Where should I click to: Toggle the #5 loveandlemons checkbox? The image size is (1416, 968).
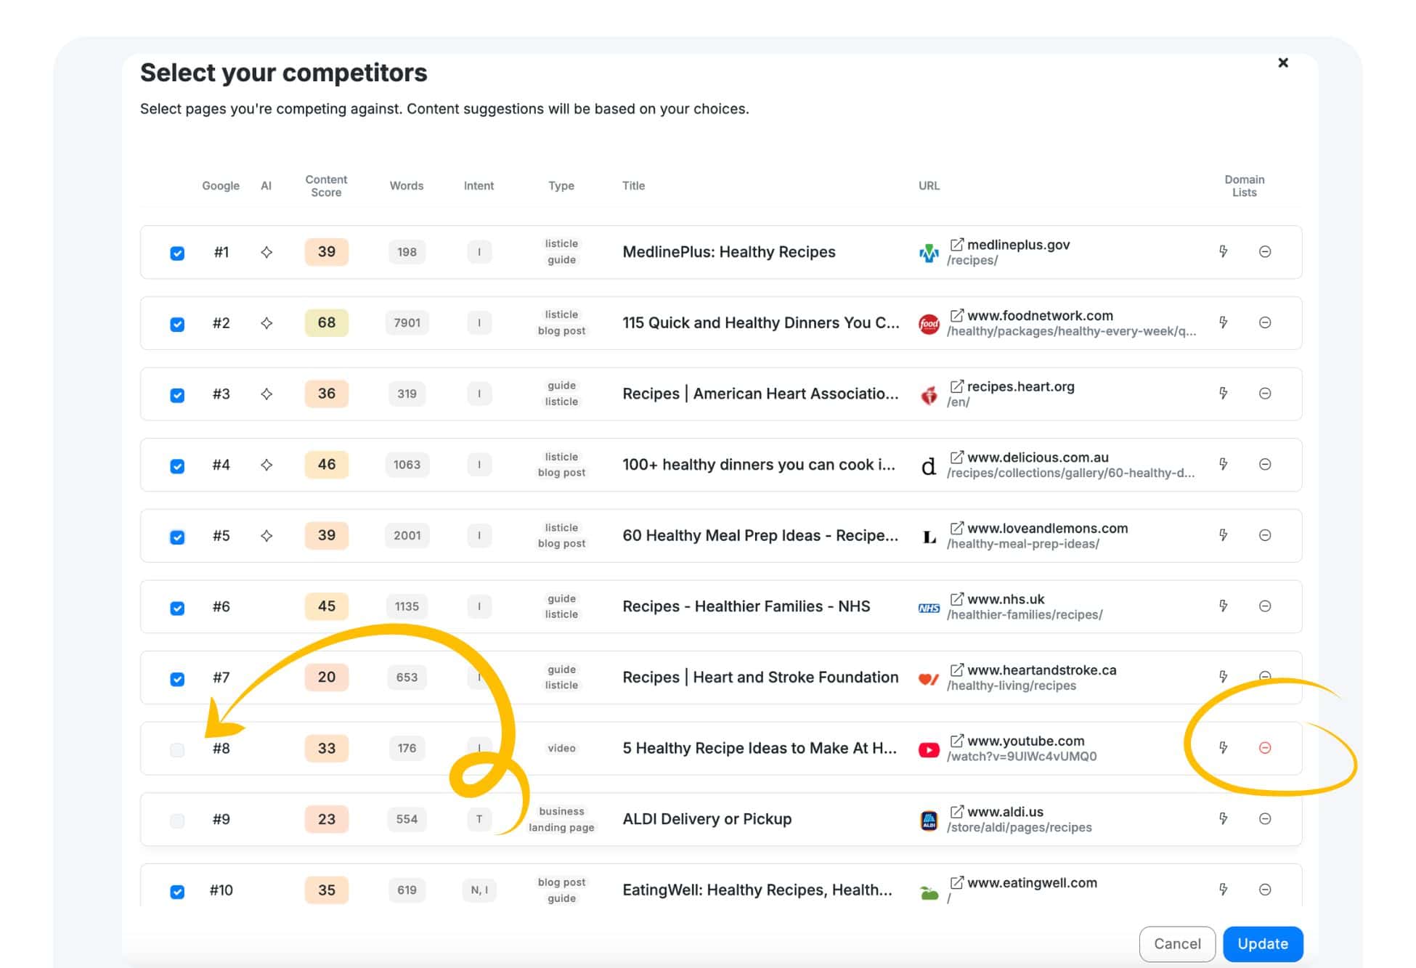177,537
